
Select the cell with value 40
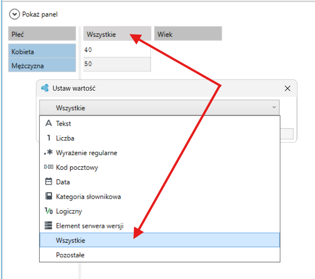pyautogui.click(x=117, y=50)
